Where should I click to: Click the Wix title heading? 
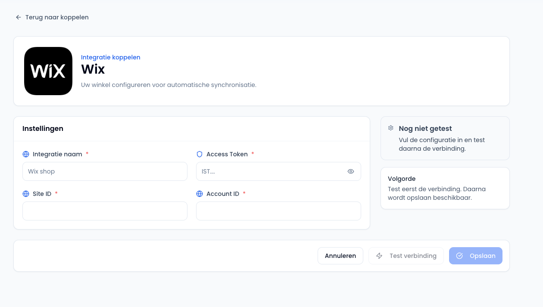click(93, 69)
